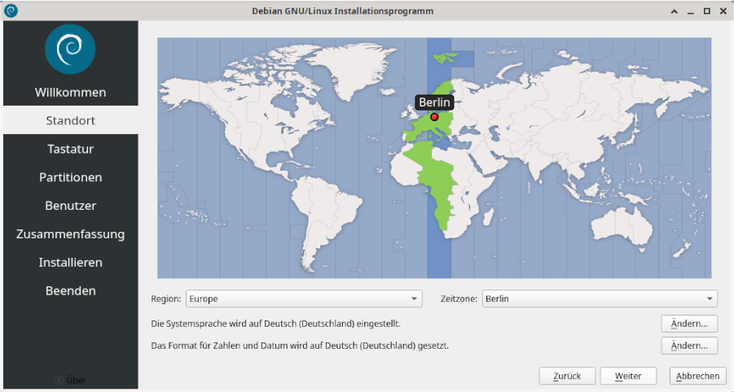Click the Abbrechen button
Image resolution: width=734 pixels, height=392 pixels.
coord(697,376)
